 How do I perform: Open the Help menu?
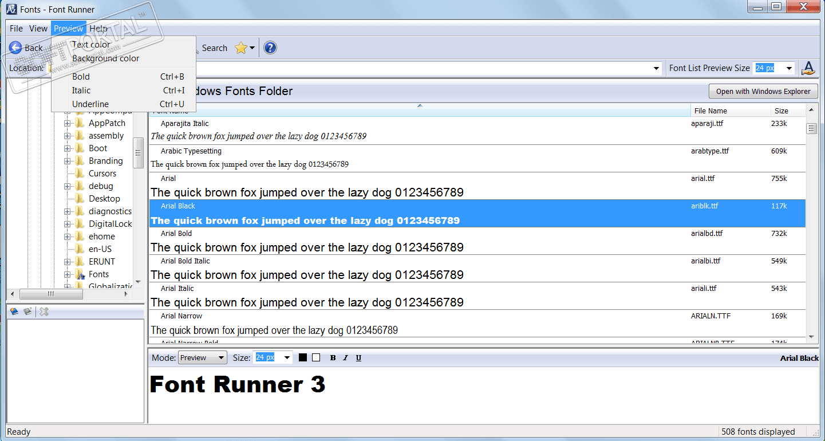[98, 28]
